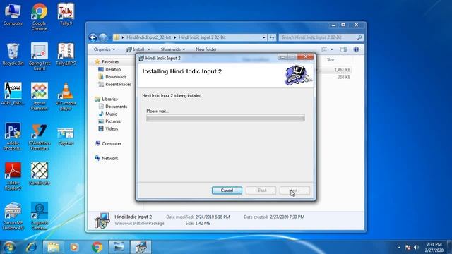Launch Adobe Photoshop desktop shortcut
Image resolution: width=452 pixels, height=254 pixels.
coord(13,136)
